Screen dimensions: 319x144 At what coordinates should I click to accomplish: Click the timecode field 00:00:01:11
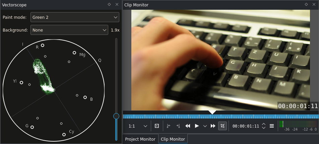tap(246, 126)
